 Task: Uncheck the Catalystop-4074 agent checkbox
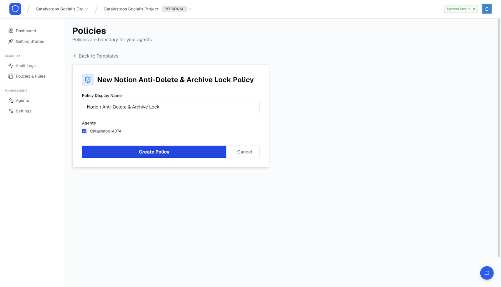[x=84, y=131]
